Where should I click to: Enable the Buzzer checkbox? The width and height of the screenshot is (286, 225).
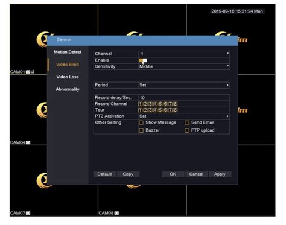click(x=141, y=130)
